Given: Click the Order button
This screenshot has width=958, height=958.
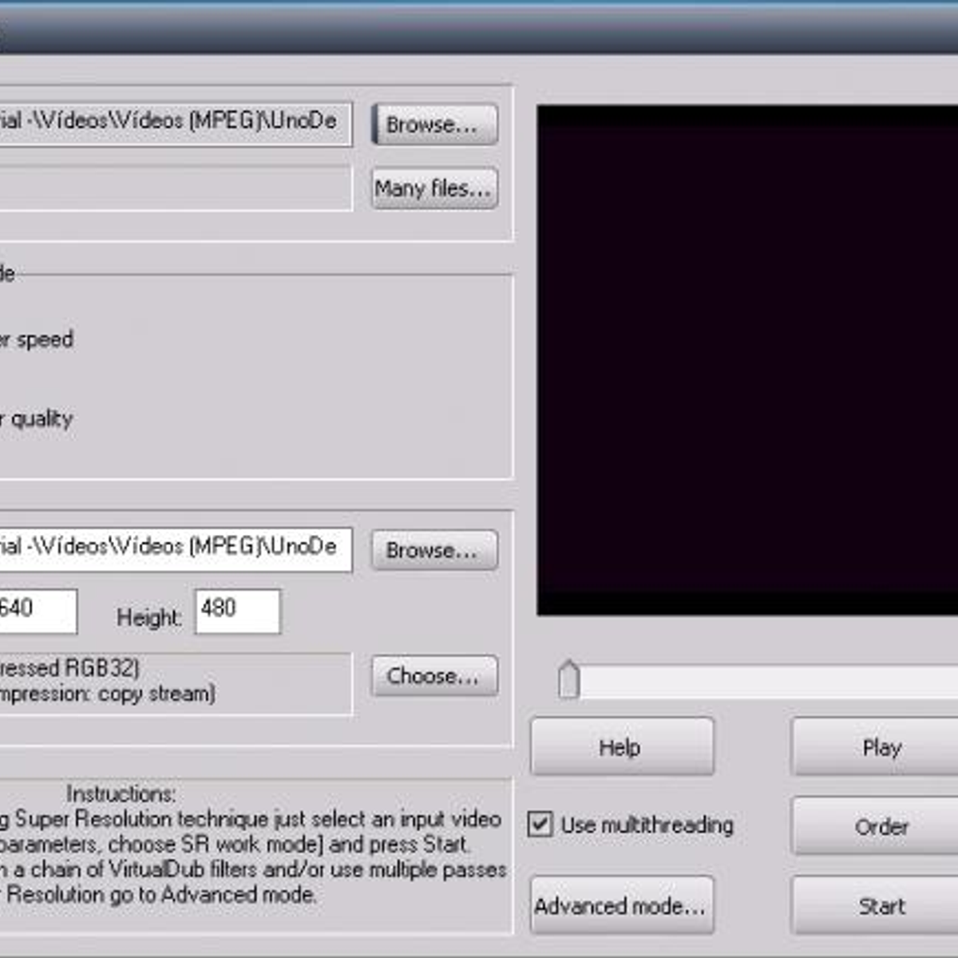Looking at the screenshot, I should tap(878, 826).
